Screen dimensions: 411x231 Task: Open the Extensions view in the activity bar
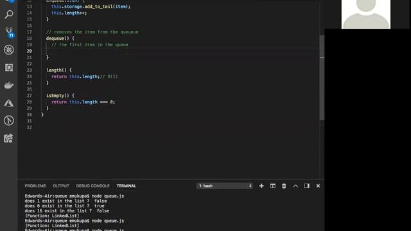(9, 67)
